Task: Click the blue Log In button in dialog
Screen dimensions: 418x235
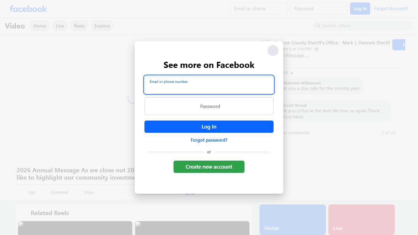Action: coord(209,127)
